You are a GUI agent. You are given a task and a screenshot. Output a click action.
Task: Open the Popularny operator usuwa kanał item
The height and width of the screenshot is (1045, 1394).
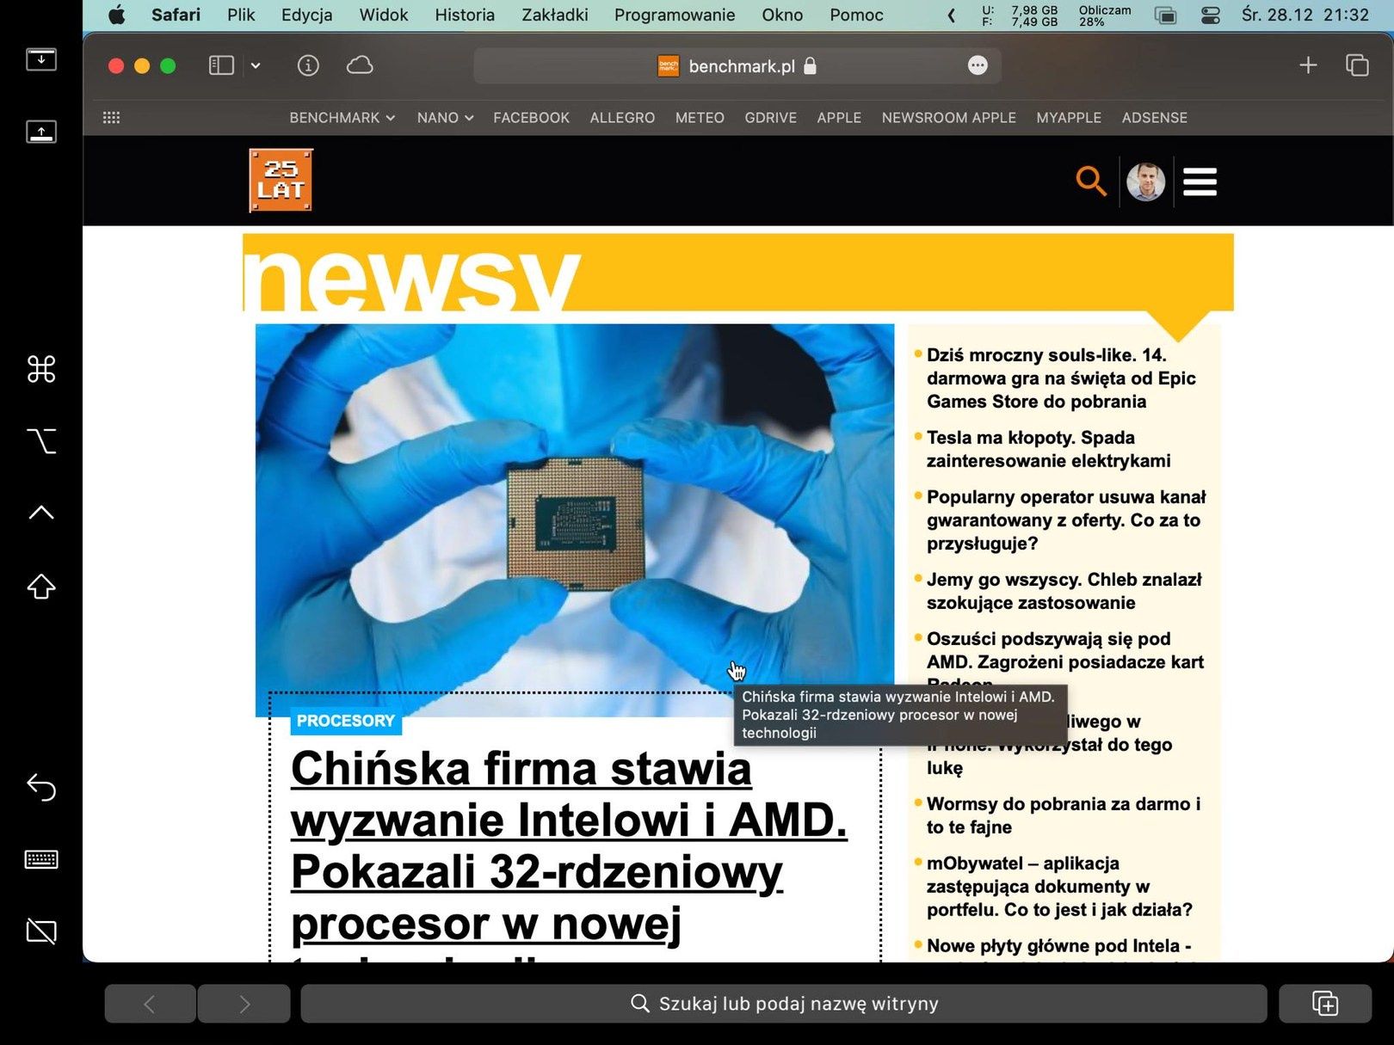point(1066,520)
